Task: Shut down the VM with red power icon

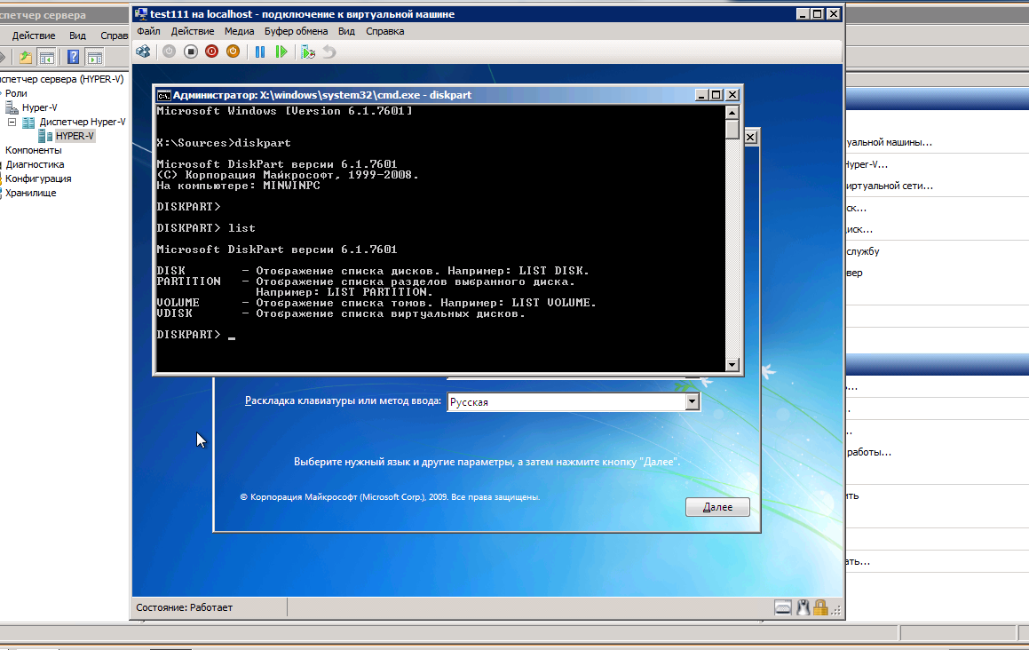Action: pos(211,52)
